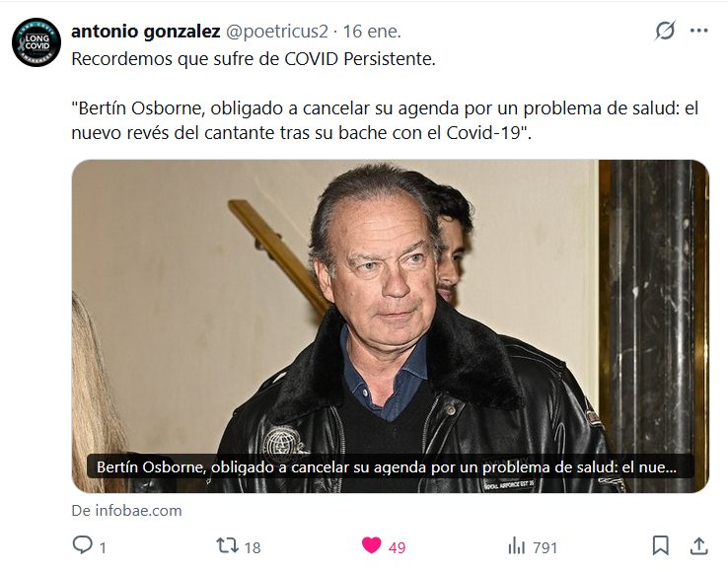
Task: Open the Long Covid profile avatar
Action: click(x=36, y=42)
